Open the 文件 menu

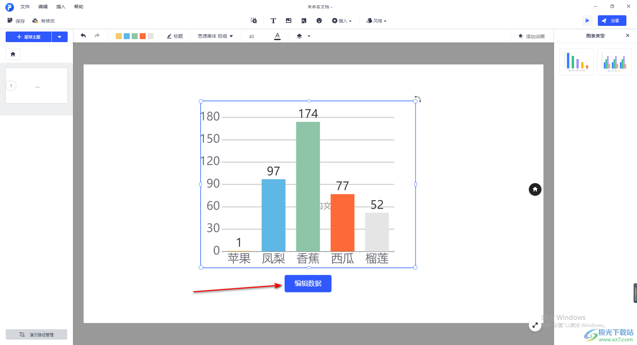pyautogui.click(x=25, y=7)
